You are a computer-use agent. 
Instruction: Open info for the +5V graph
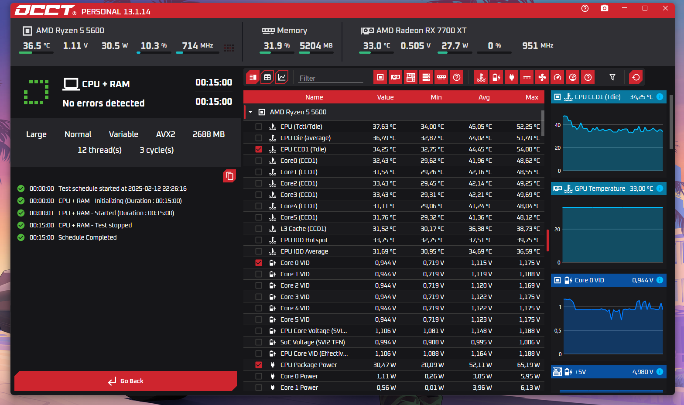click(660, 372)
